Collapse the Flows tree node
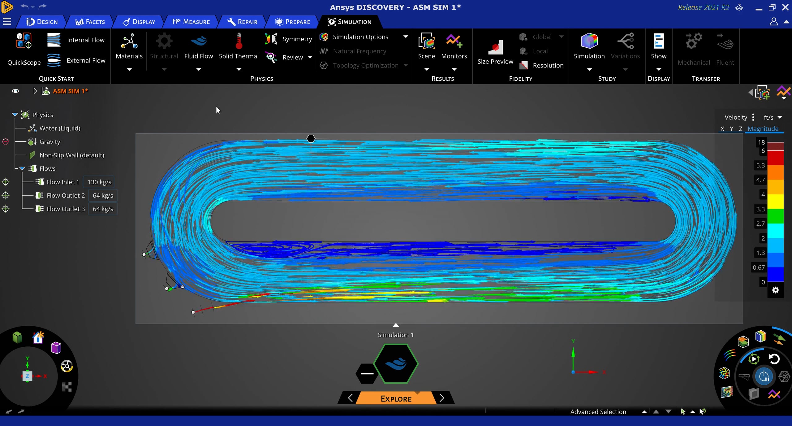 [22, 168]
